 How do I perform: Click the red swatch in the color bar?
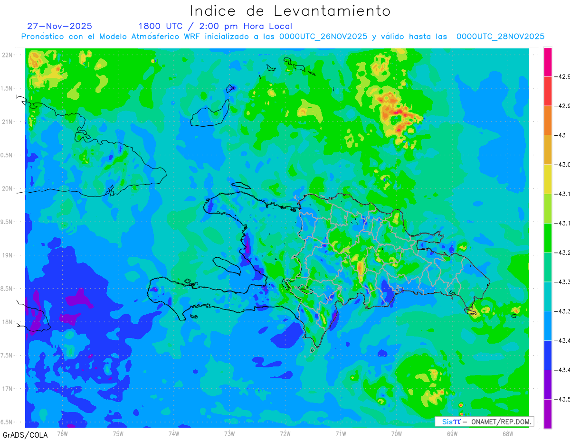(548, 91)
